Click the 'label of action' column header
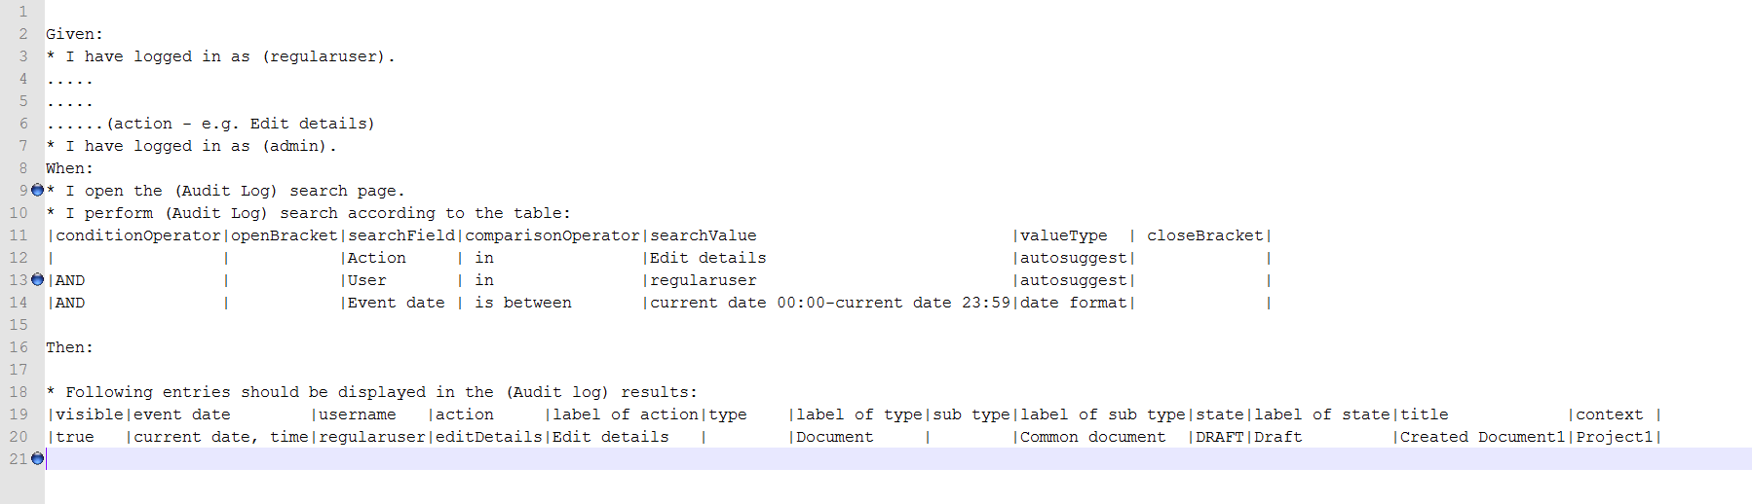1752x504 pixels. [626, 414]
